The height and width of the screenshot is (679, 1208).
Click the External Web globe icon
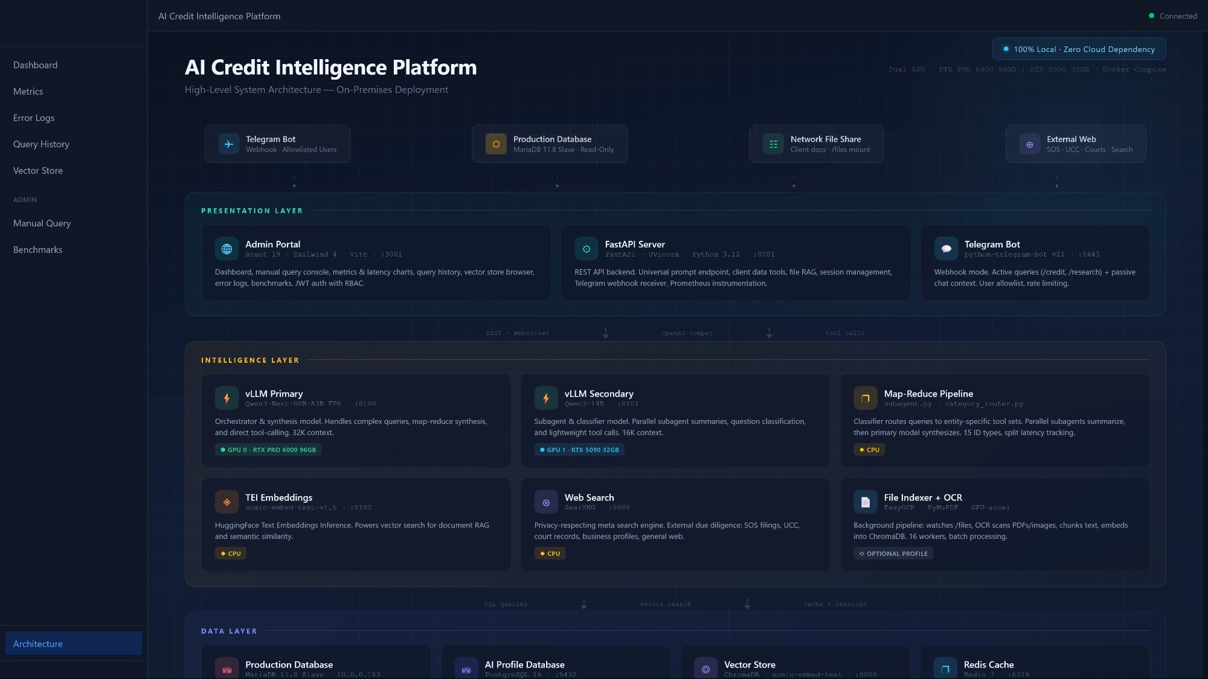tap(1030, 144)
